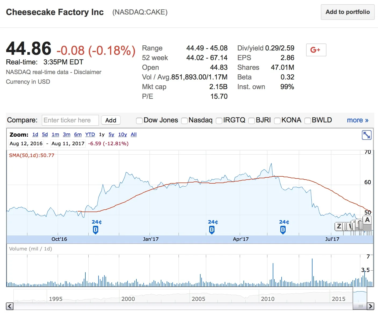Click the Div/yield value 0.29/2.59

(x=280, y=48)
